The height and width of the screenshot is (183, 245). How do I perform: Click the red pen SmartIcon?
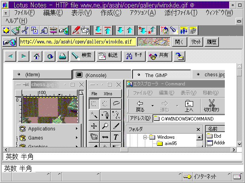[x=76, y=30]
